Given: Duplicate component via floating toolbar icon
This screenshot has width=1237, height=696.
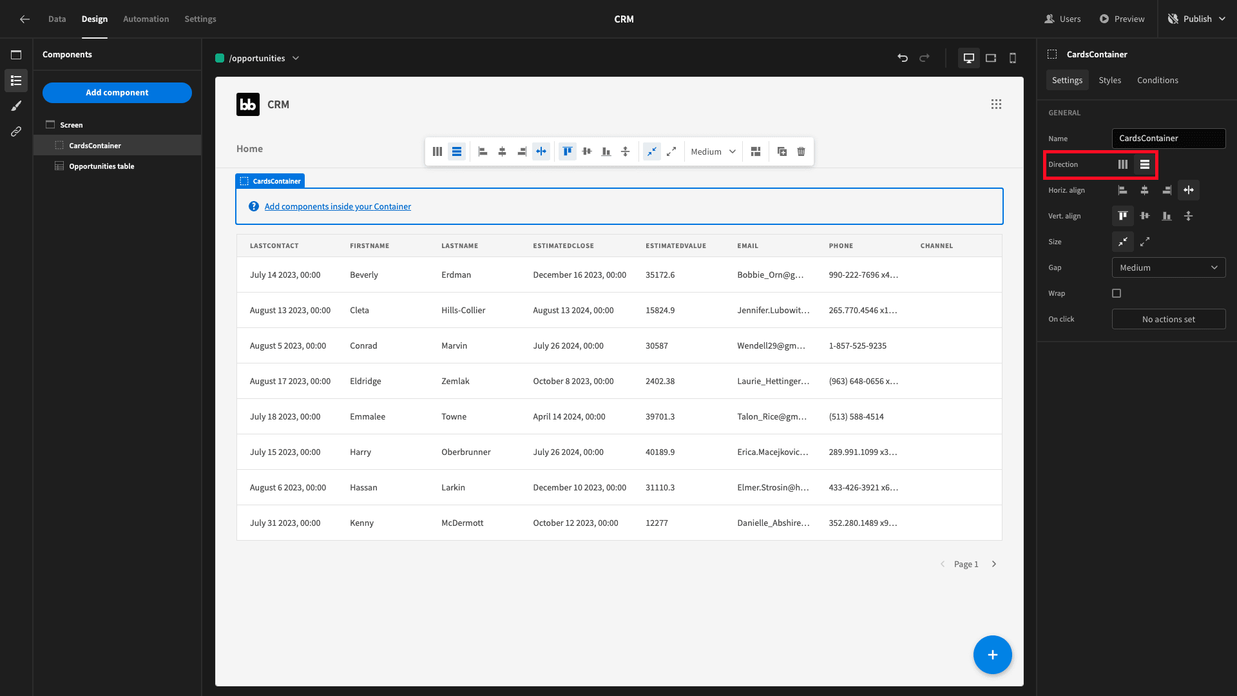Looking at the screenshot, I should [x=782, y=151].
